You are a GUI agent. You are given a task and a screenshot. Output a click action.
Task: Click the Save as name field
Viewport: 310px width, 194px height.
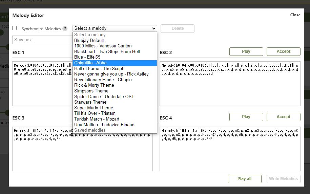pos(42,40)
